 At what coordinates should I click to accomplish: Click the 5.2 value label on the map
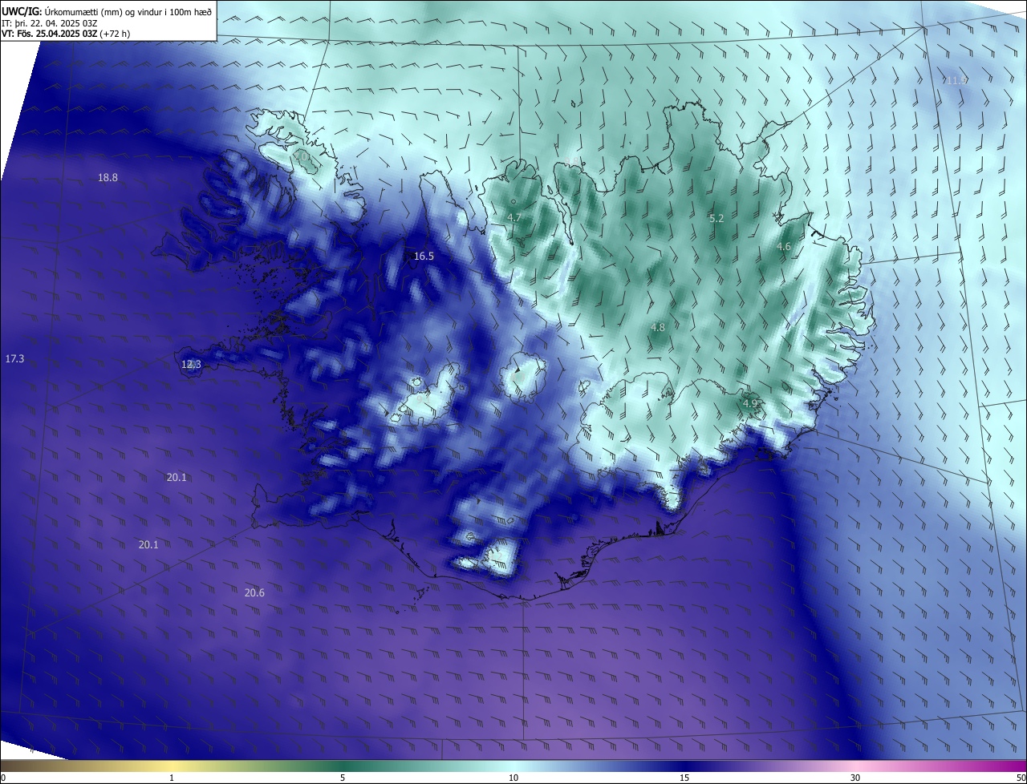716,219
